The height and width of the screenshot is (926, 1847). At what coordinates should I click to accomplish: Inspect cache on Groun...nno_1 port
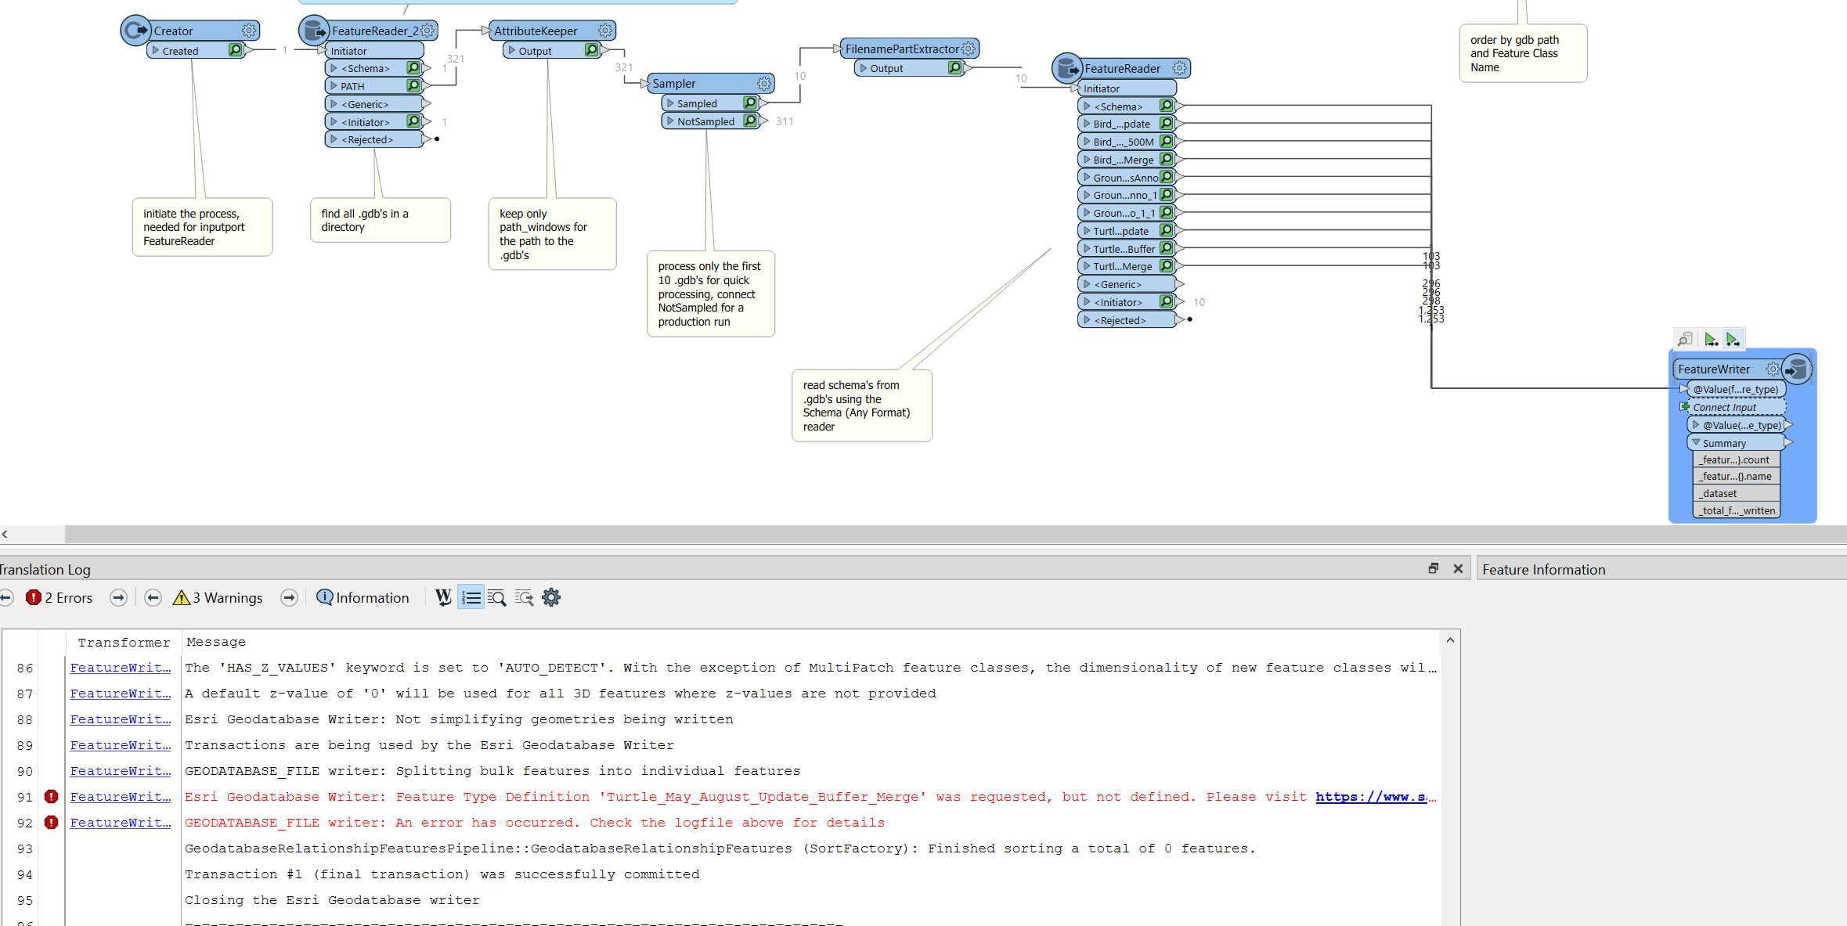[1167, 194]
